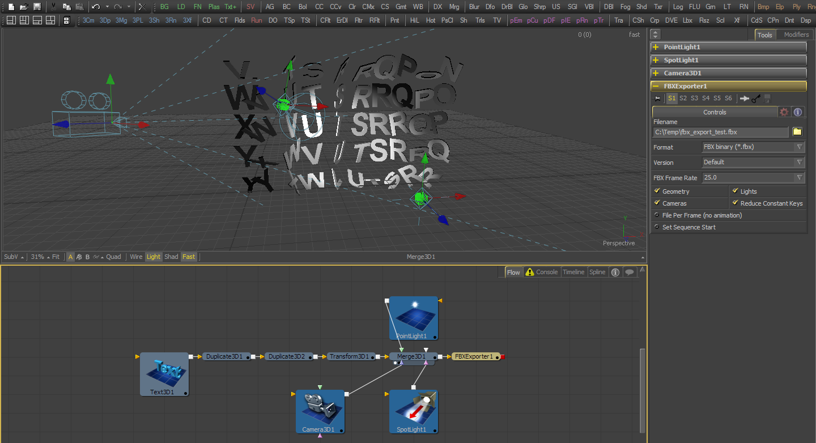The height and width of the screenshot is (443, 816).
Task: Select settings slot S2
Action: [x=683, y=98]
